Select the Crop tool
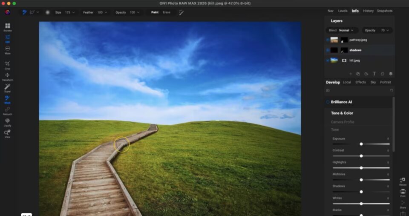Viewport: 409px width, 216px height. 8,65
